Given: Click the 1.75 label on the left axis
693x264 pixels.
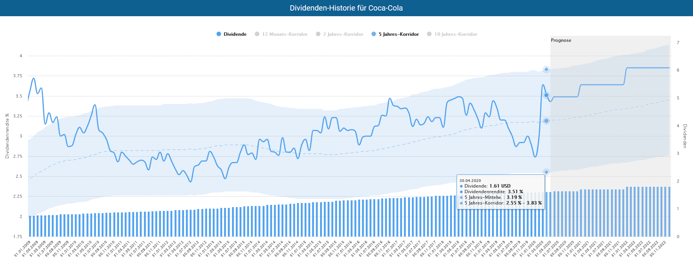Looking at the screenshot, I should pyautogui.click(x=18, y=237).
